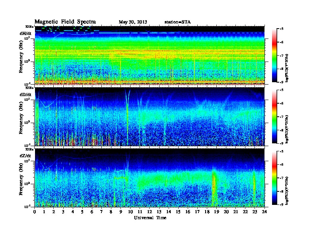
Task: Click the 32Hz label of dD/dt panel
Action: pos(29,88)
